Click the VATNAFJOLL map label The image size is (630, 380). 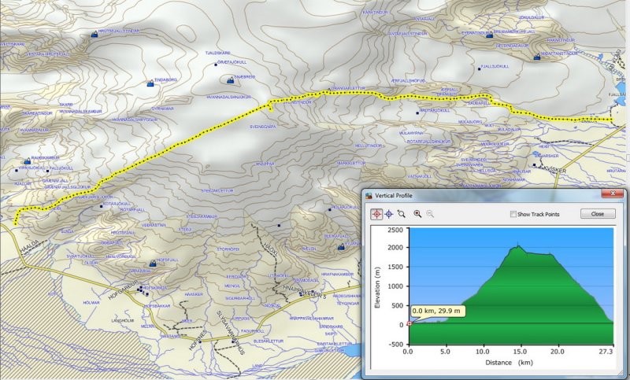pyautogui.click(x=420, y=176)
